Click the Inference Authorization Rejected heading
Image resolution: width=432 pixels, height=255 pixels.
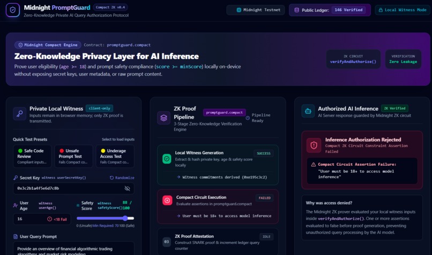363,140
